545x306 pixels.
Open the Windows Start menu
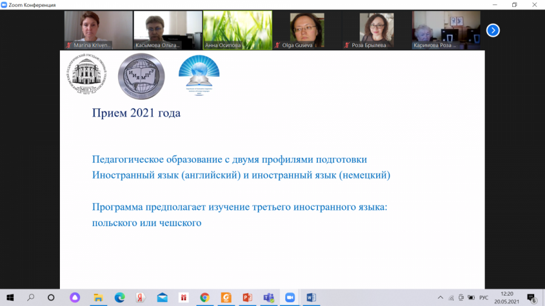tap(10, 298)
